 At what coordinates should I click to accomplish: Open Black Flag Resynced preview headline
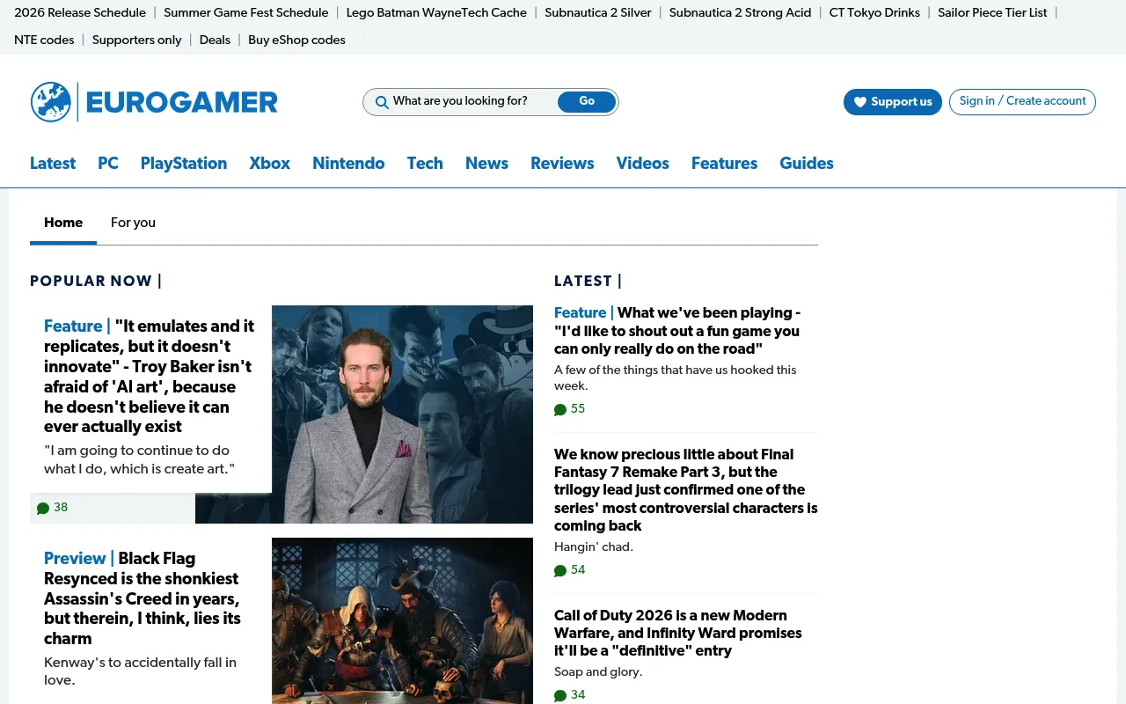tap(143, 598)
